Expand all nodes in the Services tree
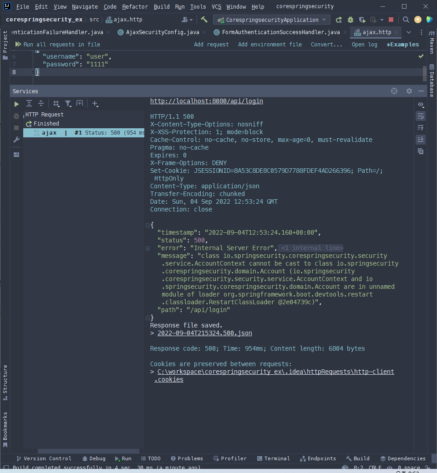This screenshot has width=437, height=473. (x=29, y=103)
